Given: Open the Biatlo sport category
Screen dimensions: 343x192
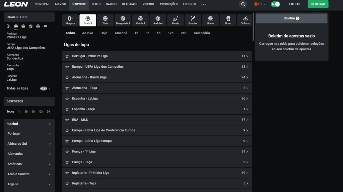Looking at the screenshot, I should coord(210,20).
